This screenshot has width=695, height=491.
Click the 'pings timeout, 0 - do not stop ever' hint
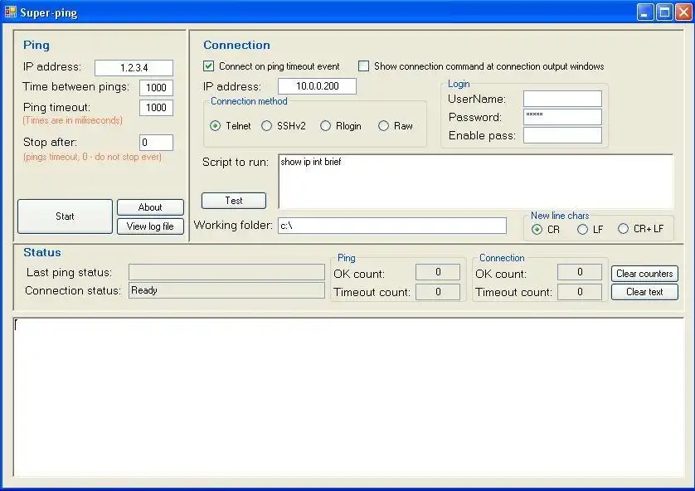pos(92,157)
